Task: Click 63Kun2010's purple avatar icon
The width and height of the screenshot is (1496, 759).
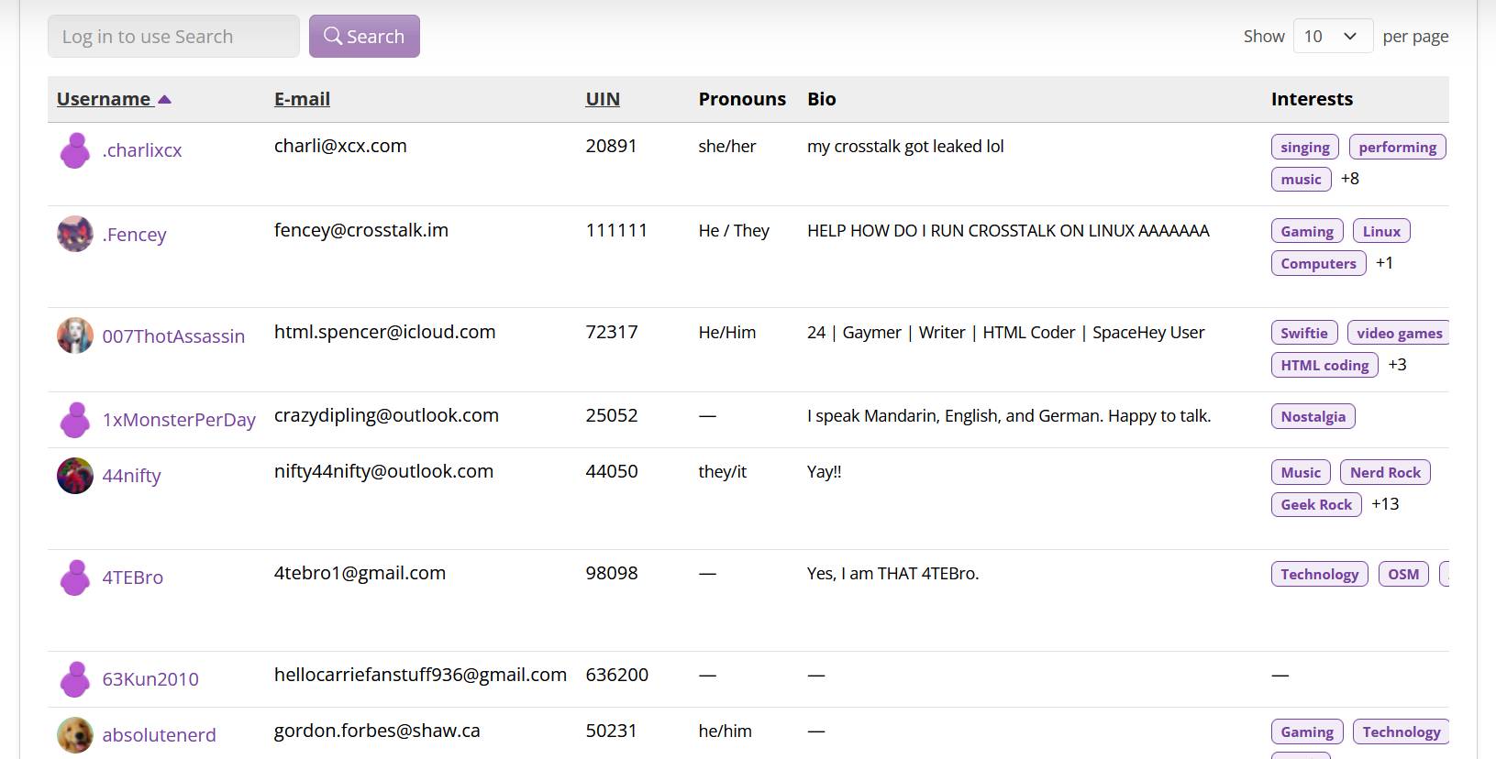Action: point(75,679)
